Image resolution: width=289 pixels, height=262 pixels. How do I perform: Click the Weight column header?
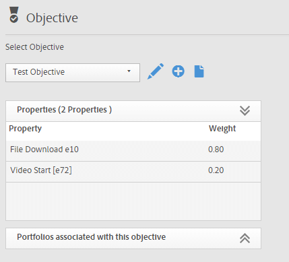click(x=222, y=129)
